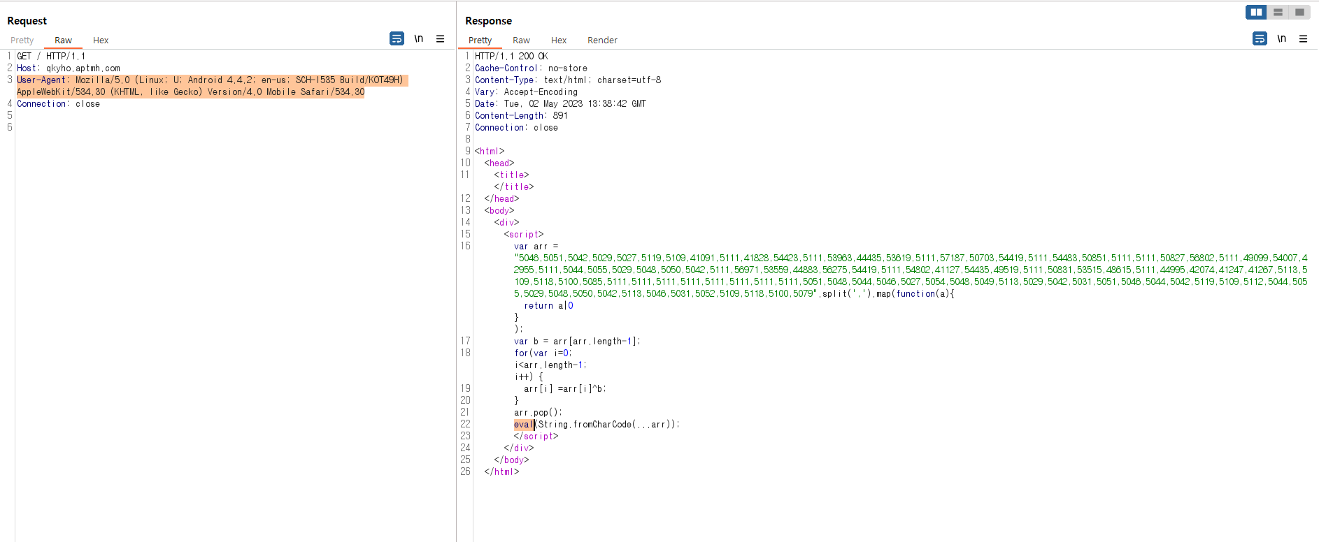Click the HTTP/1.1 200 OK status line

pos(511,57)
